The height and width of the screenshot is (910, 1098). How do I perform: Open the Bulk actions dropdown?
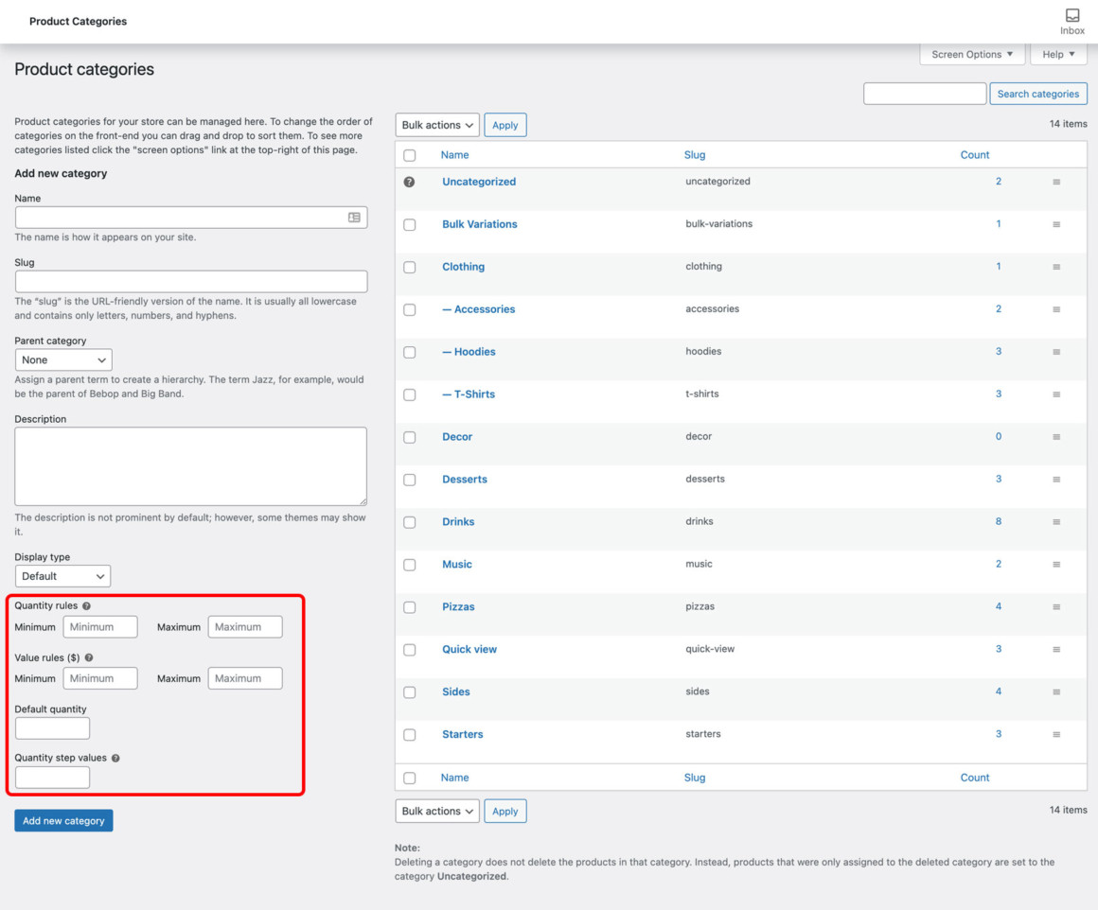pyautogui.click(x=436, y=124)
